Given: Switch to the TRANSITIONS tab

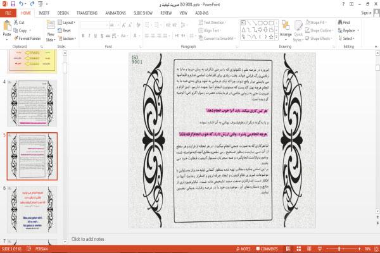Looking at the screenshot, I should [x=87, y=13].
